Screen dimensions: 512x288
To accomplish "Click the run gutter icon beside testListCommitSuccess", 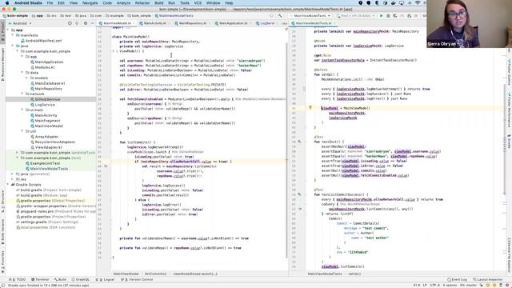I will click(299, 194).
